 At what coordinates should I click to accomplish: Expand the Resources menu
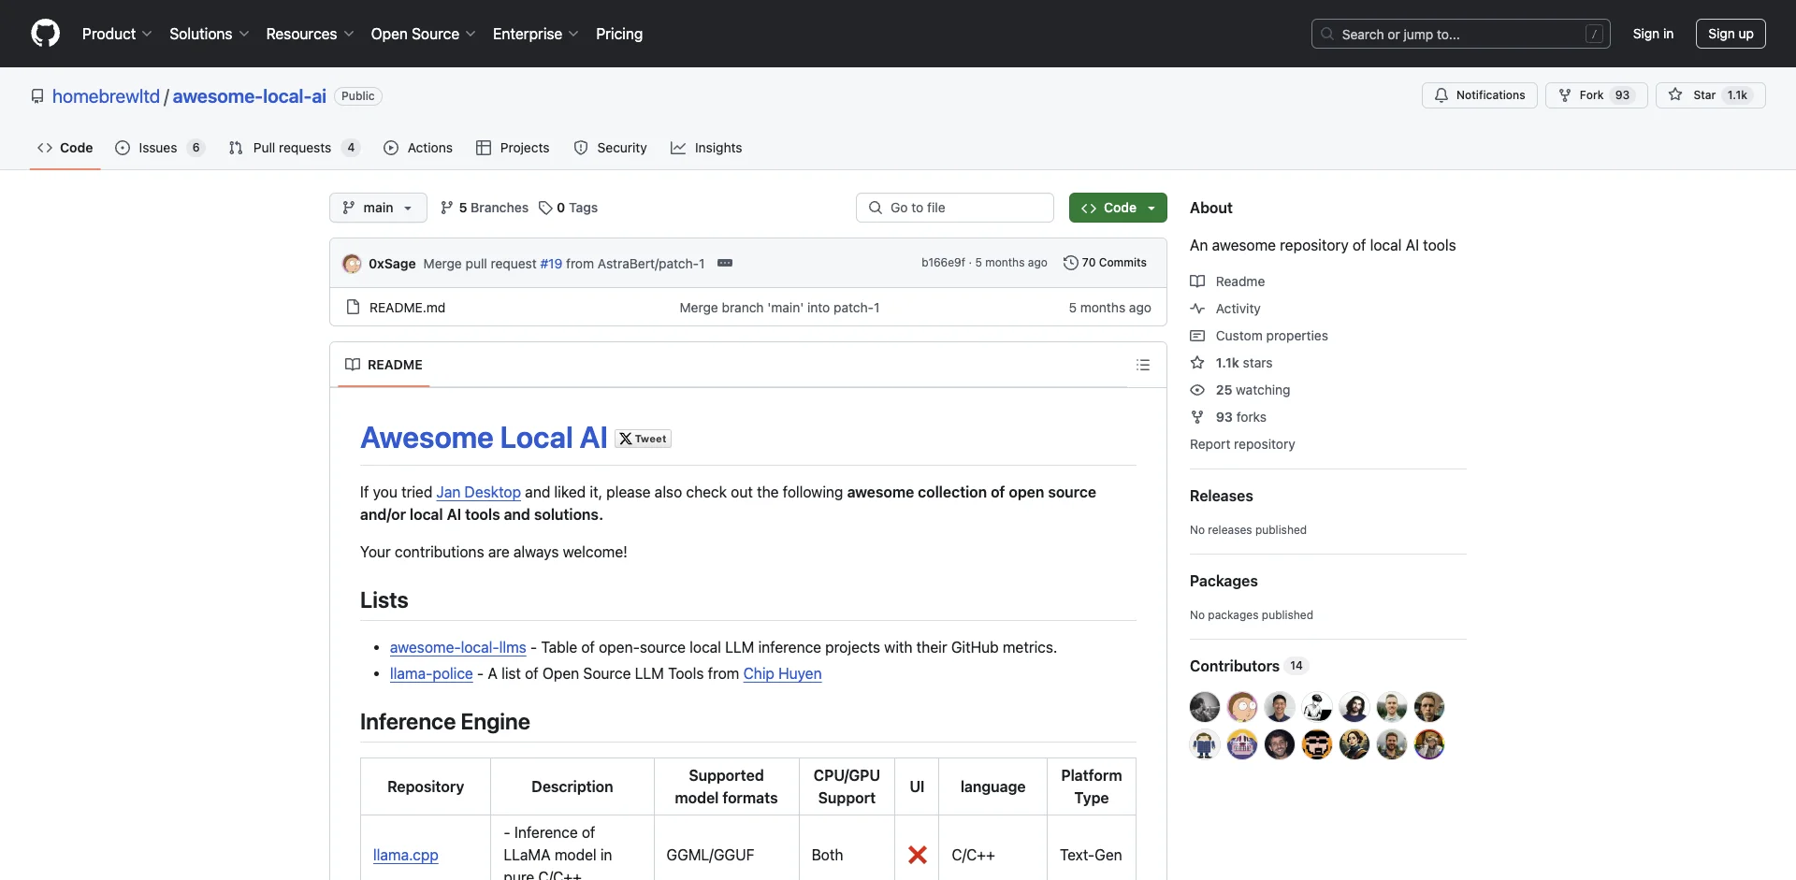310,34
